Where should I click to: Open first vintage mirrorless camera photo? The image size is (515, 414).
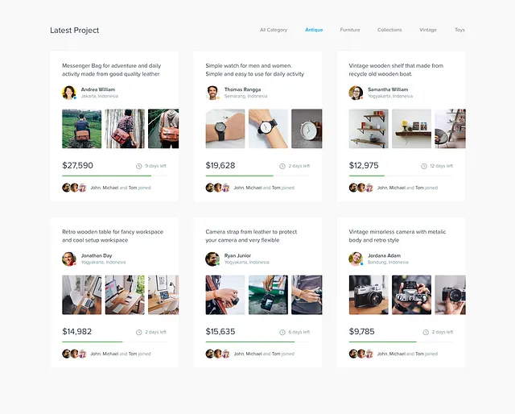click(x=369, y=295)
